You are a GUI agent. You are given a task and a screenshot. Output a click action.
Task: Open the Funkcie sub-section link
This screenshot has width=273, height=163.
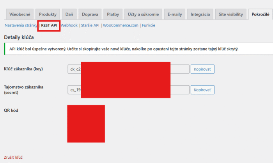pos(149,25)
